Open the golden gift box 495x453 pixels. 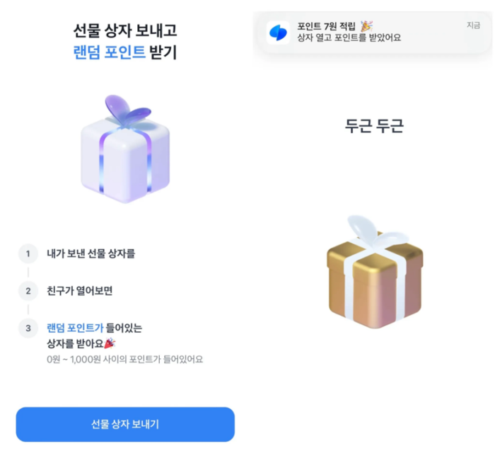click(x=375, y=272)
